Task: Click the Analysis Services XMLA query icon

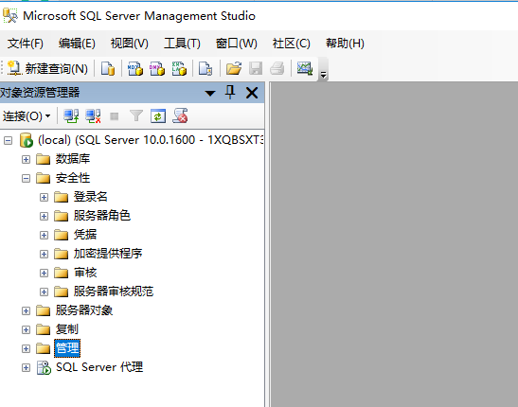Action: 179,69
